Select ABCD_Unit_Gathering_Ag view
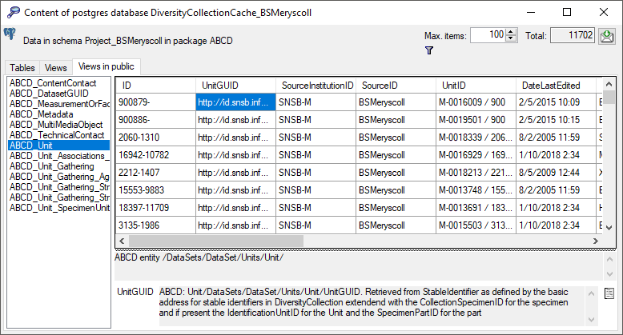This screenshot has height=335, width=623. [59, 176]
